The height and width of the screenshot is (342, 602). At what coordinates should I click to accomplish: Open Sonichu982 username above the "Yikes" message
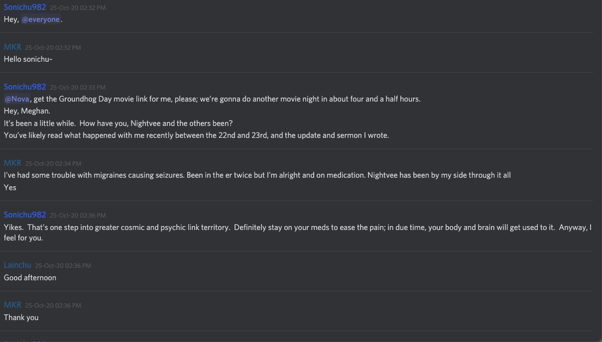pos(25,215)
